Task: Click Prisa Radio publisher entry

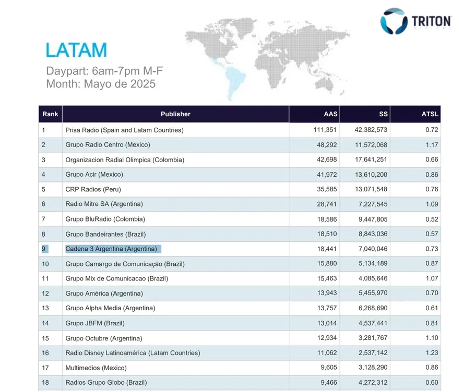Action: coord(124,130)
